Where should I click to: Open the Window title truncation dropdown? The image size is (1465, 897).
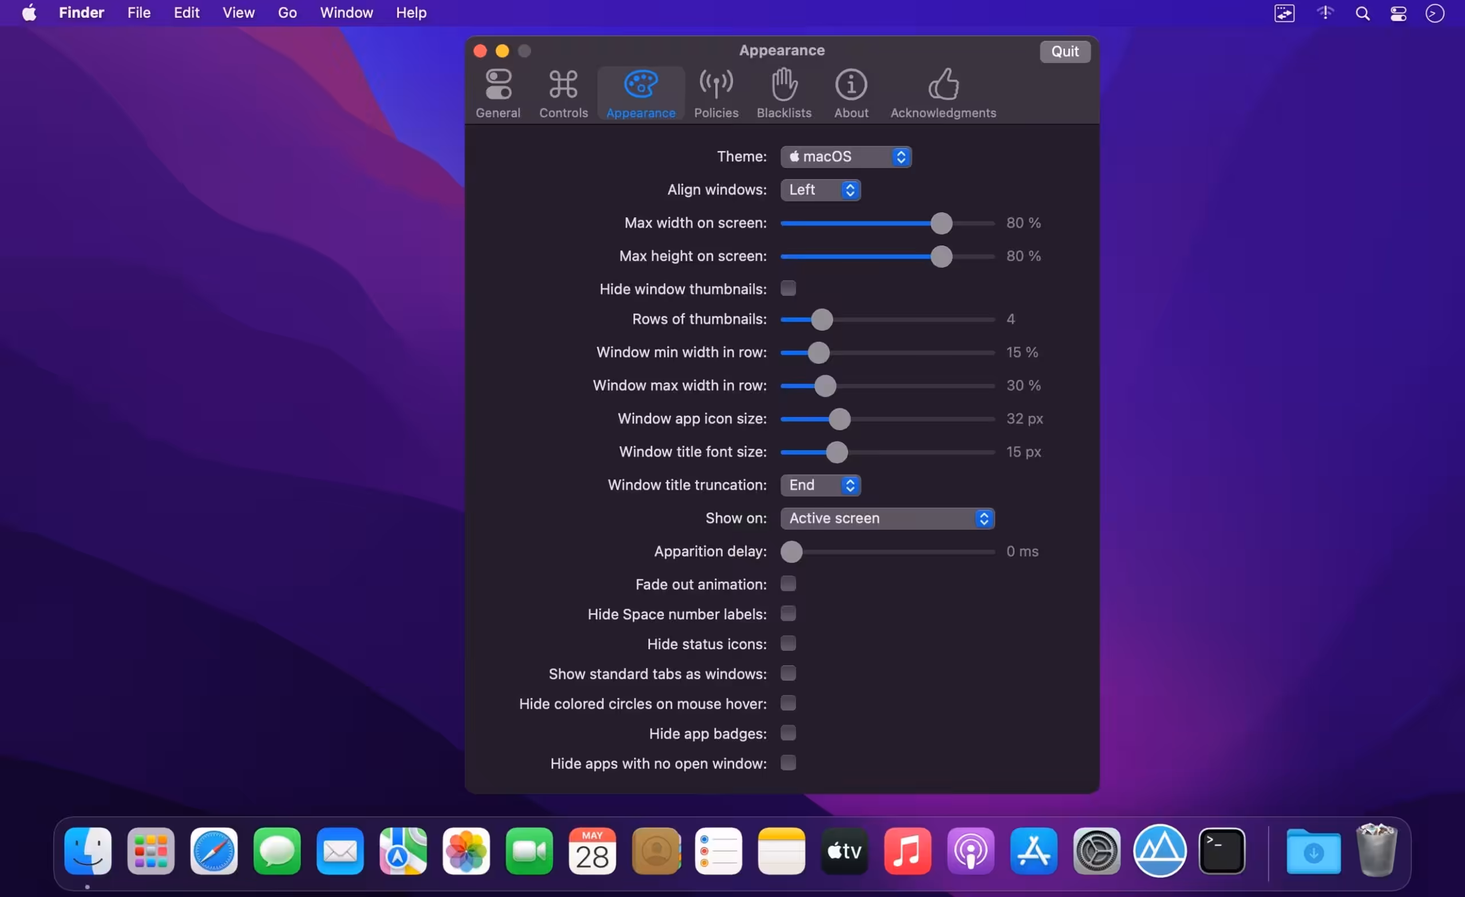pos(820,486)
